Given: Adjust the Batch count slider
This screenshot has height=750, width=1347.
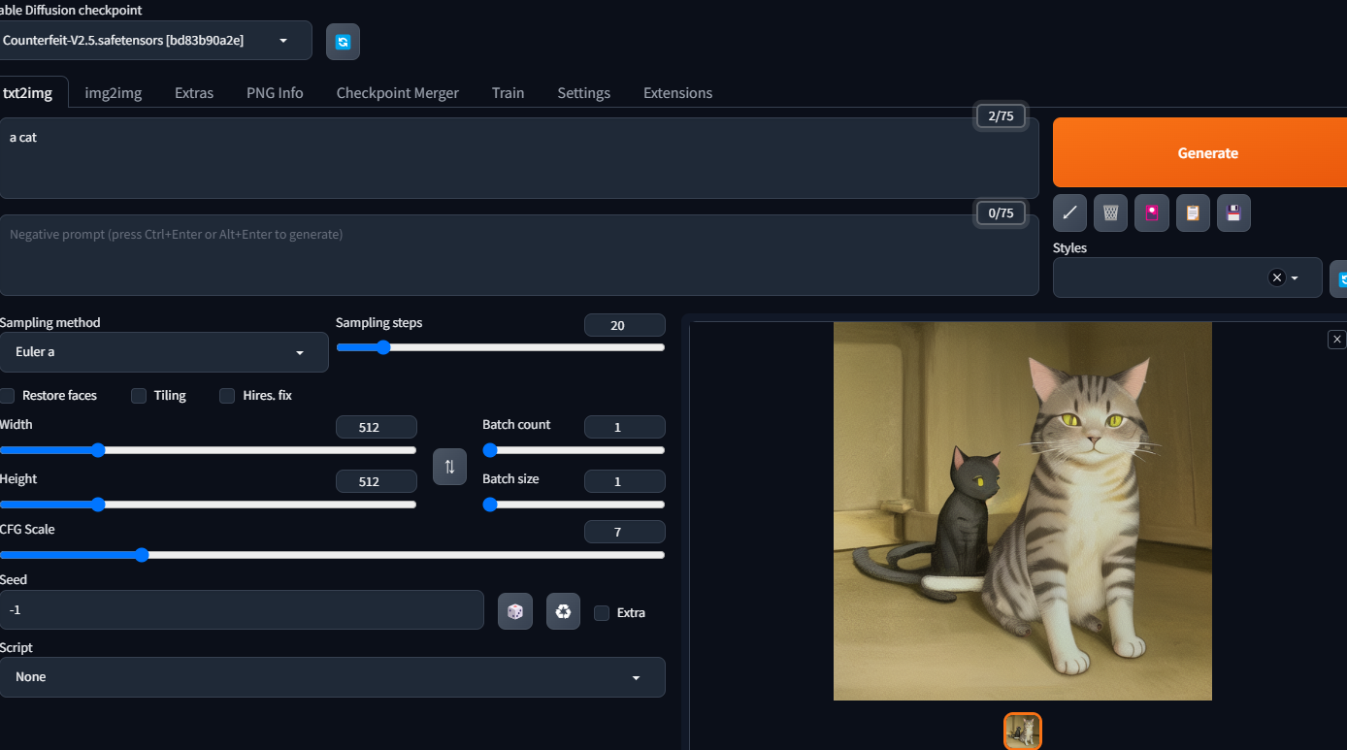Looking at the screenshot, I should (574, 450).
